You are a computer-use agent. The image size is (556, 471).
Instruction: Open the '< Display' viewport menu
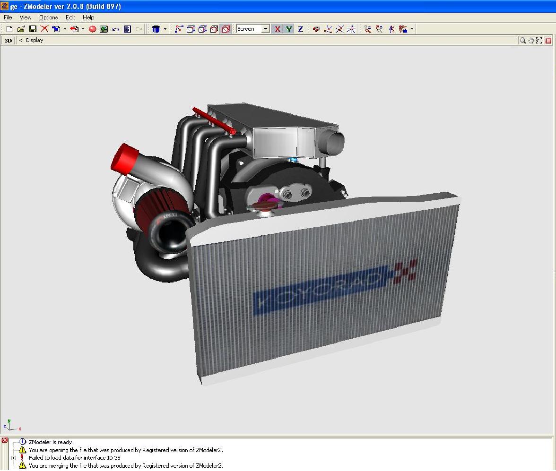click(31, 41)
